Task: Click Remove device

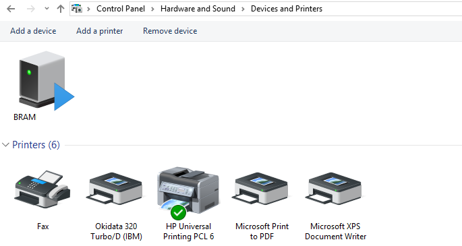Action: tap(170, 31)
